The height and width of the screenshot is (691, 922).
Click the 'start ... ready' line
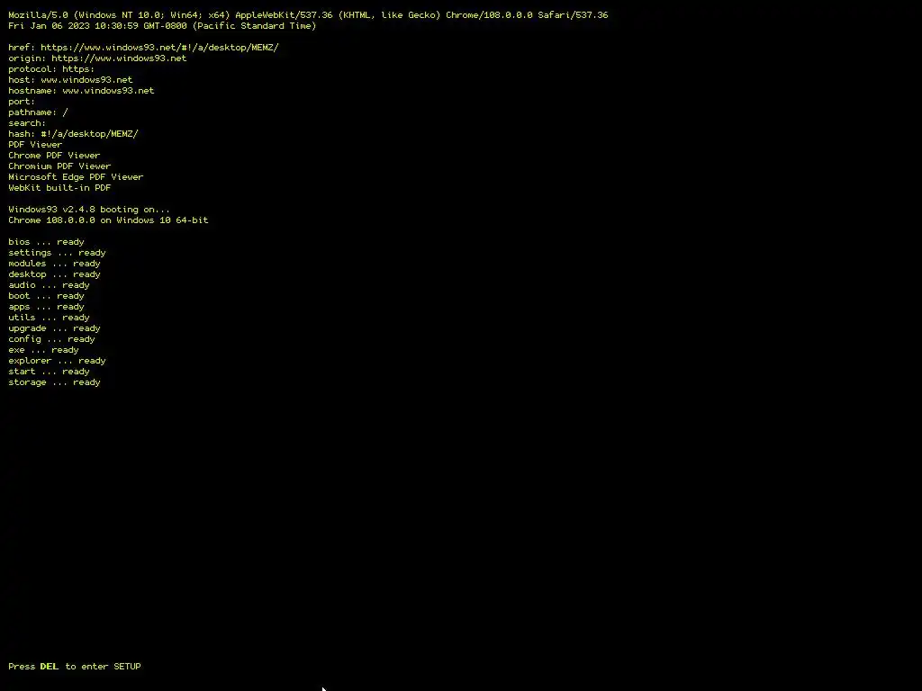coord(49,372)
